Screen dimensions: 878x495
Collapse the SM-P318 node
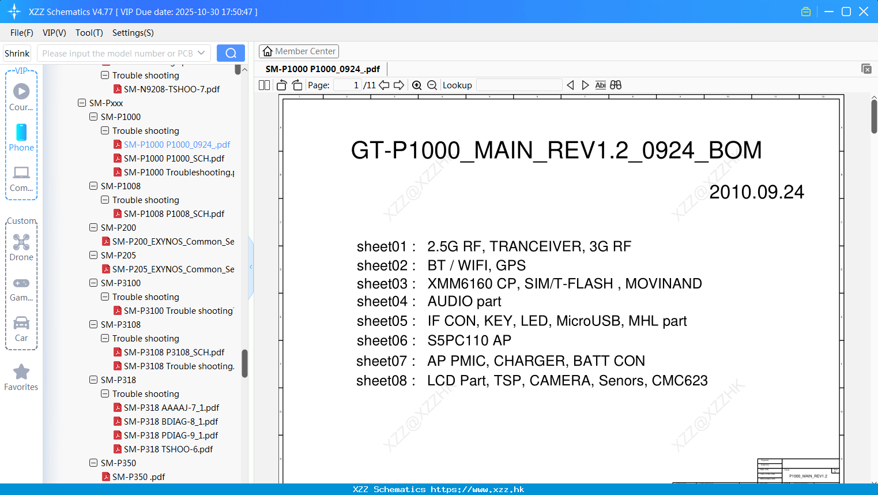pos(93,380)
